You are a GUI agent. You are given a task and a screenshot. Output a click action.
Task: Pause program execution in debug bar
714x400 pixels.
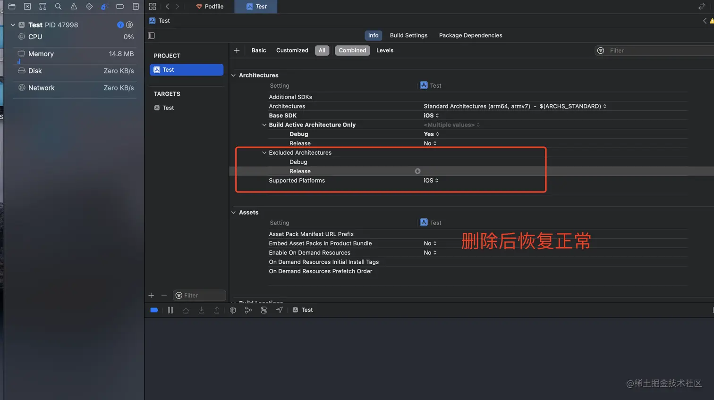tap(170, 310)
